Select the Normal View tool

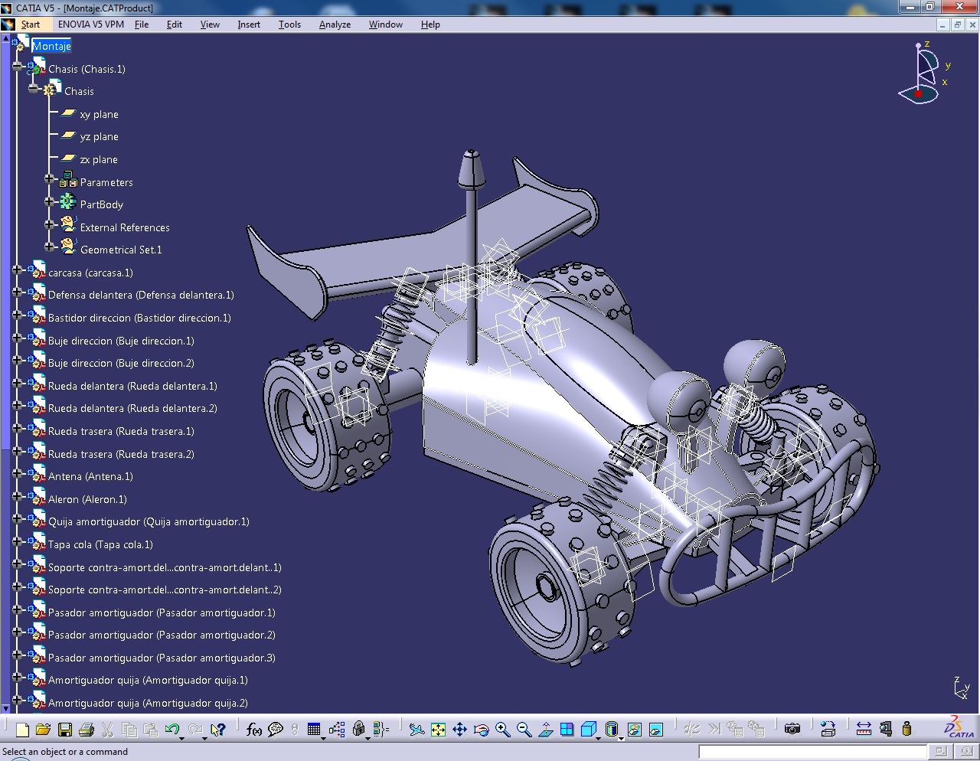545,730
